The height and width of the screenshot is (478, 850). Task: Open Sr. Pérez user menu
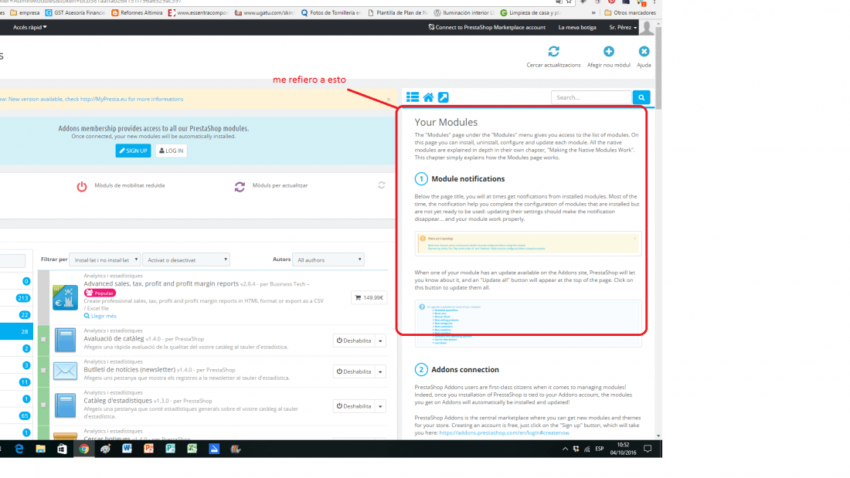[623, 27]
